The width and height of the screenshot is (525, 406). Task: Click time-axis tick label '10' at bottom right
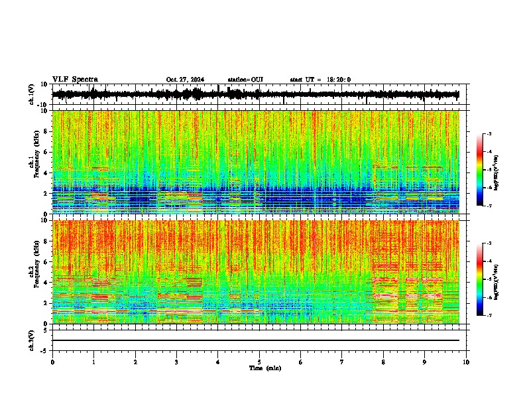(x=466, y=362)
